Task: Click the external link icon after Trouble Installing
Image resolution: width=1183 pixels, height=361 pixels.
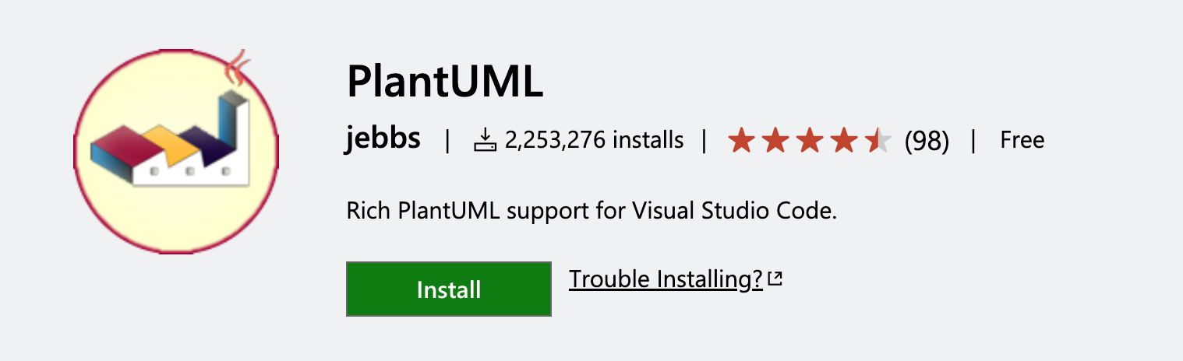Action: click(x=775, y=279)
